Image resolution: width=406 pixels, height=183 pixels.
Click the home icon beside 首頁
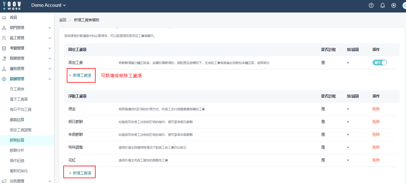(x=4, y=18)
